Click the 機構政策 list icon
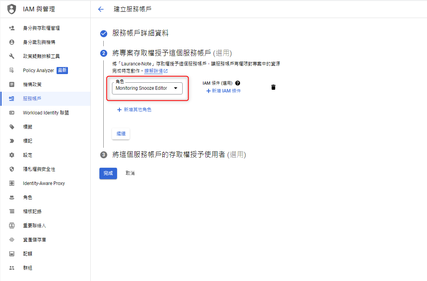427x281 pixels. (x=12, y=85)
